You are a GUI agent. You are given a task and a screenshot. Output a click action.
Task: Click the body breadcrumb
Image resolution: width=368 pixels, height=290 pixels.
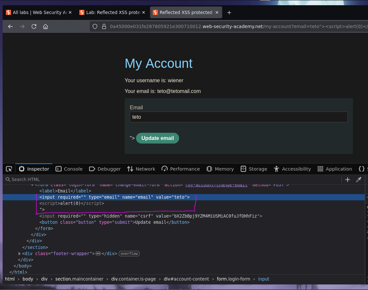(28, 279)
